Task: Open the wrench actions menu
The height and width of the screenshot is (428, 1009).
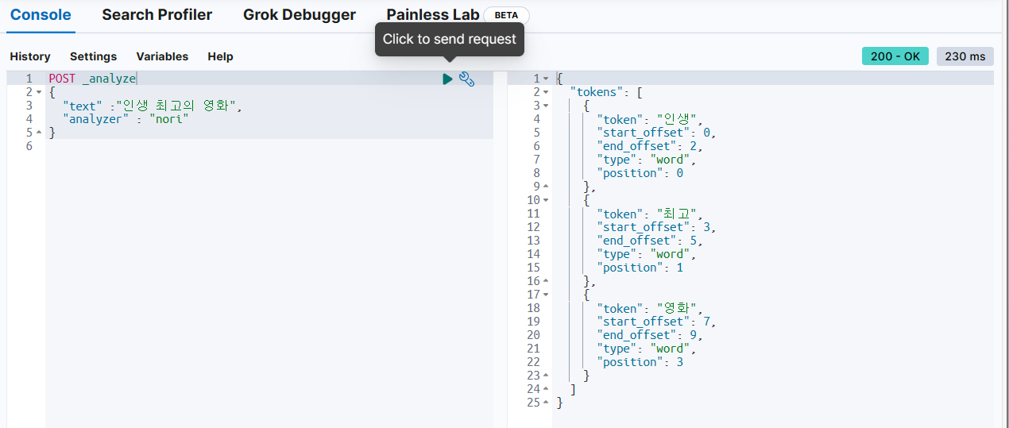Action: pos(467,79)
